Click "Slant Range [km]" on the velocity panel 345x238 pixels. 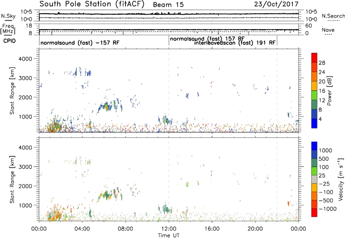12,180
